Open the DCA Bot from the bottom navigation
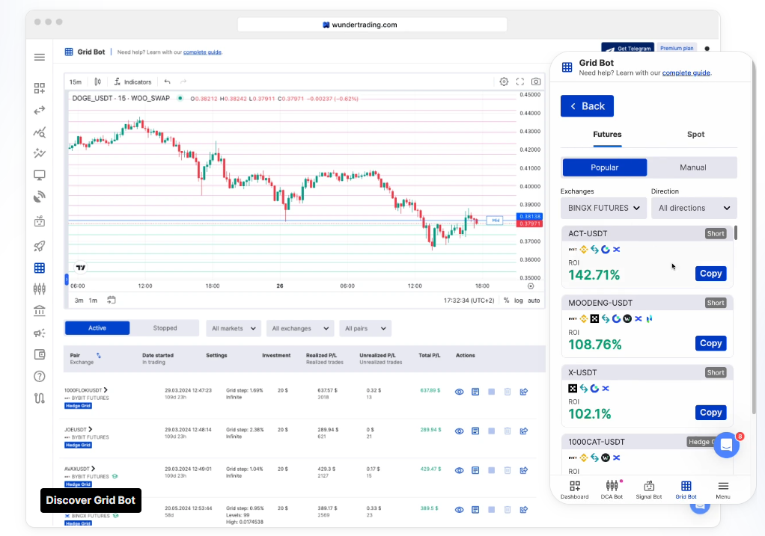Screen dimensions: 765x536 (x=612, y=489)
